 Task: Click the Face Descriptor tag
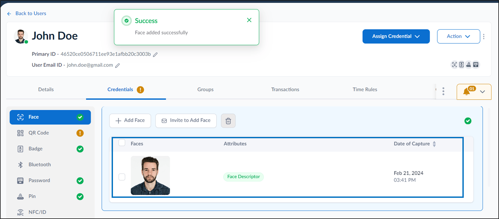coord(244,177)
